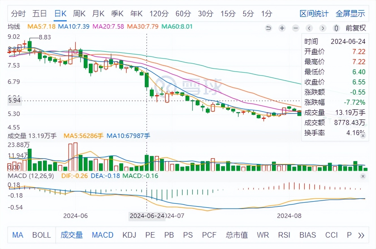Select the 5分 period tab
376x249 pixels.
pos(248,14)
